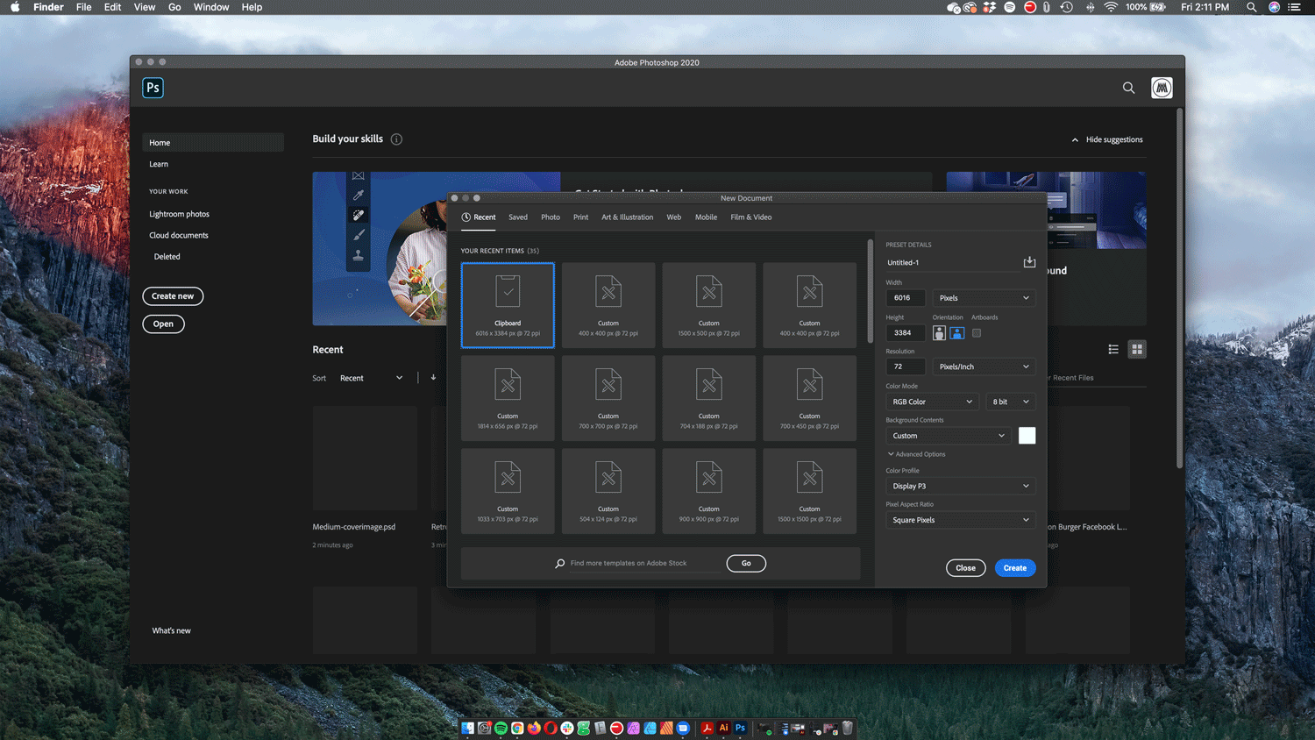Open Spotify from the Dock
The image size is (1315, 740).
tap(501, 728)
